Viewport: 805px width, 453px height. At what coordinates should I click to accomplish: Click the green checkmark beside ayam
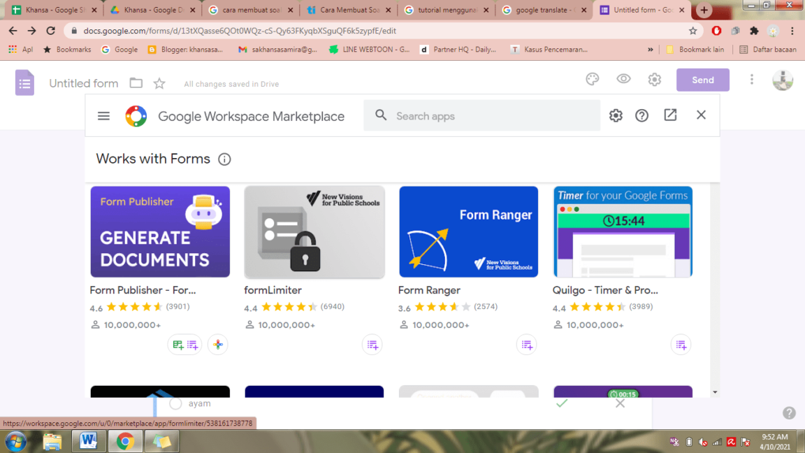[562, 403]
